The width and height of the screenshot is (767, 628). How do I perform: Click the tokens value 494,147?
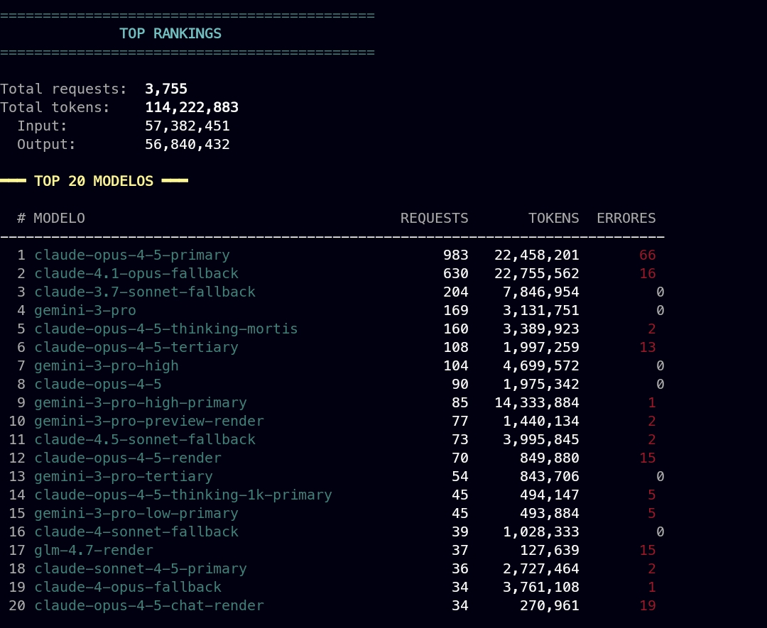tap(549, 495)
